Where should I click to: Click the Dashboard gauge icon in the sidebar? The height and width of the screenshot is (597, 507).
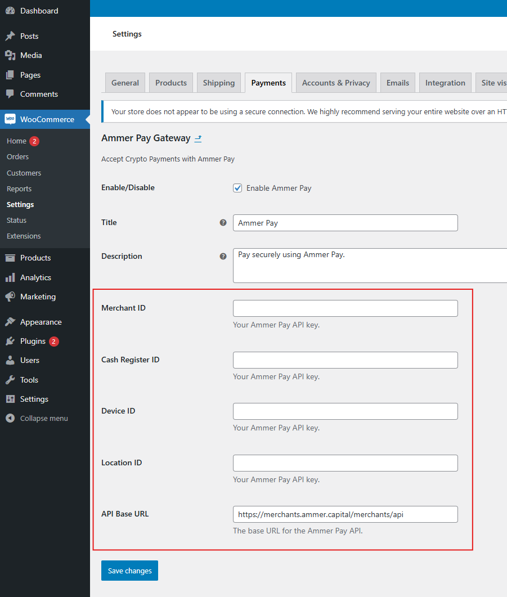[x=10, y=11]
